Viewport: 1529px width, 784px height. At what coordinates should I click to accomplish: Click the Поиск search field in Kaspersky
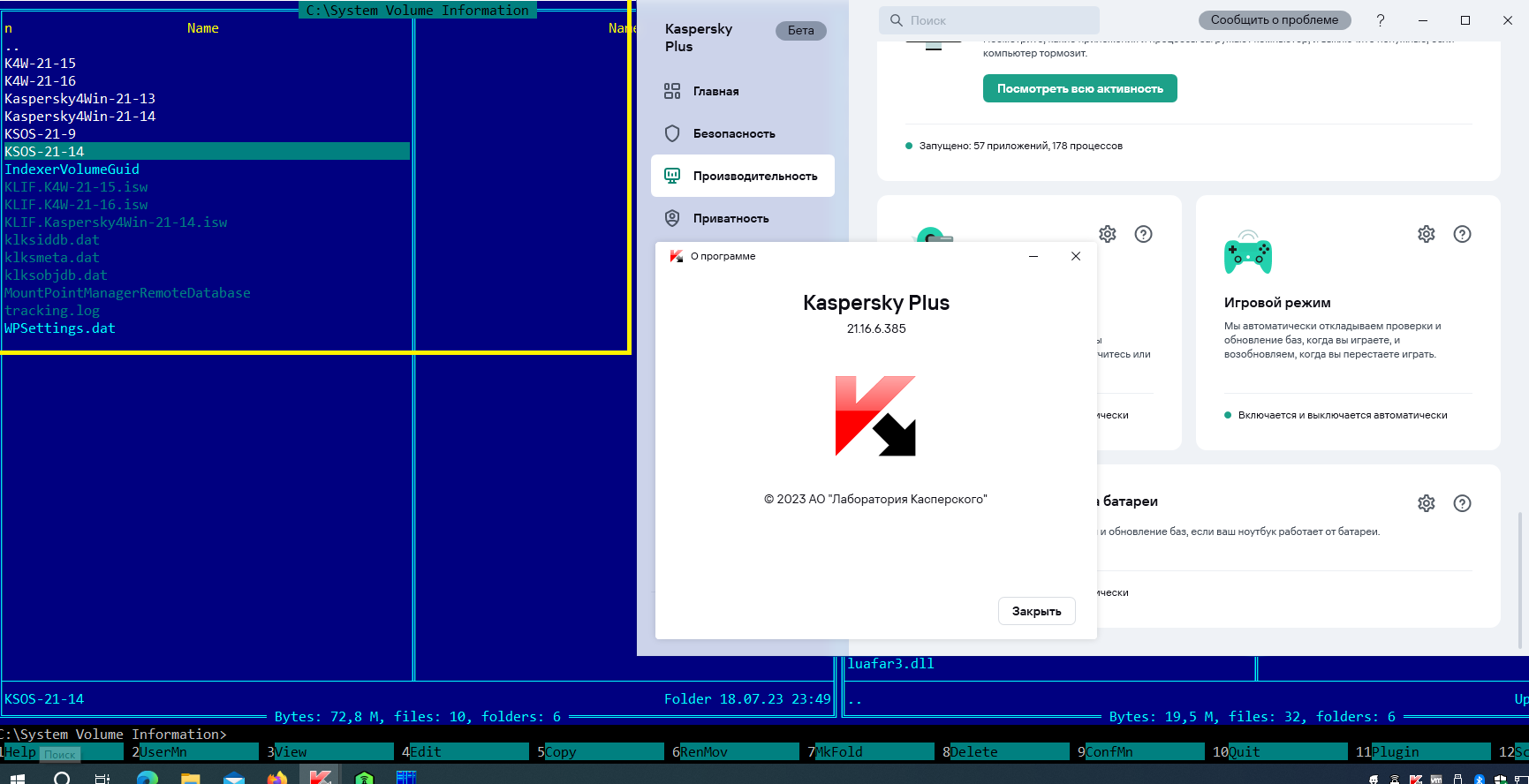click(x=989, y=20)
